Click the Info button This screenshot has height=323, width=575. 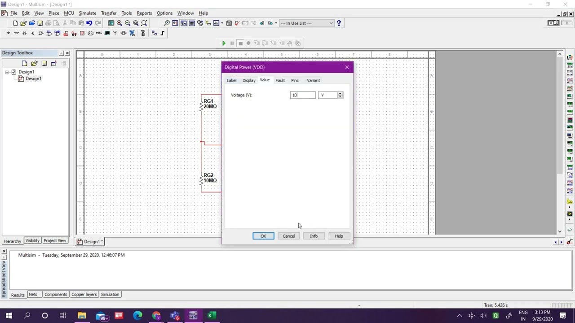[314, 236]
